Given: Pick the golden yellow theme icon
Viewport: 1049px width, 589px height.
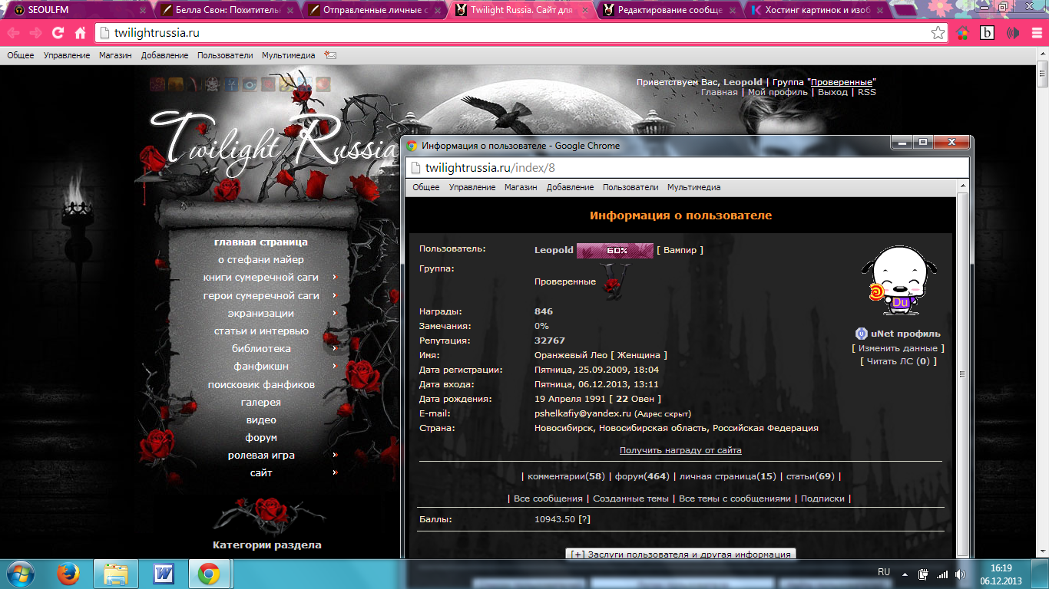Looking at the screenshot, I should click(175, 84).
